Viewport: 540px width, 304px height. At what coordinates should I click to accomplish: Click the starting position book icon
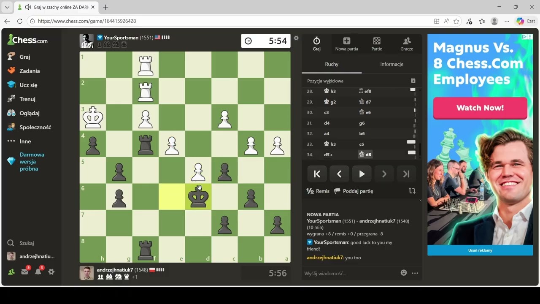(413, 81)
